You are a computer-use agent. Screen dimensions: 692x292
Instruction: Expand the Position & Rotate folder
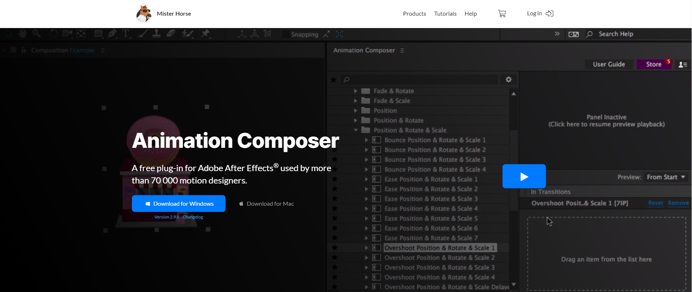click(356, 121)
